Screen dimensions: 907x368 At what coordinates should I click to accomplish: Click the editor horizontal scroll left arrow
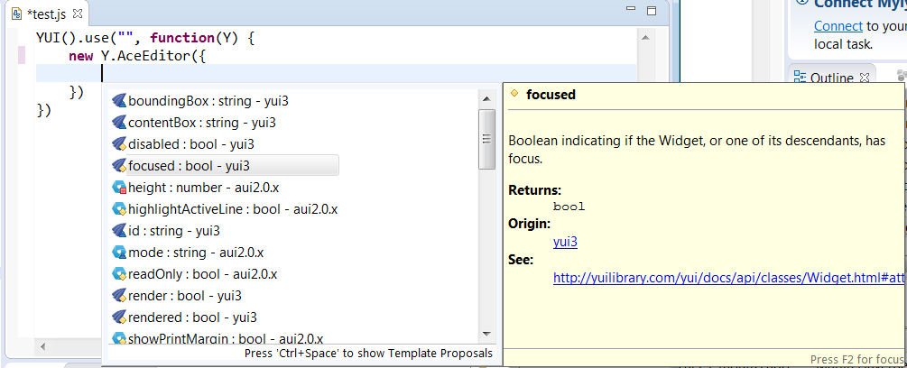coord(42,346)
